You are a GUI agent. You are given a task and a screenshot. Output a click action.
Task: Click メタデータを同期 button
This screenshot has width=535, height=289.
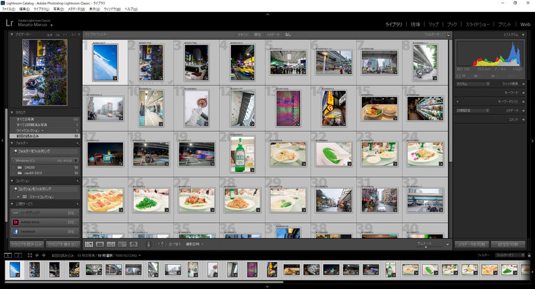tap(471, 244)
